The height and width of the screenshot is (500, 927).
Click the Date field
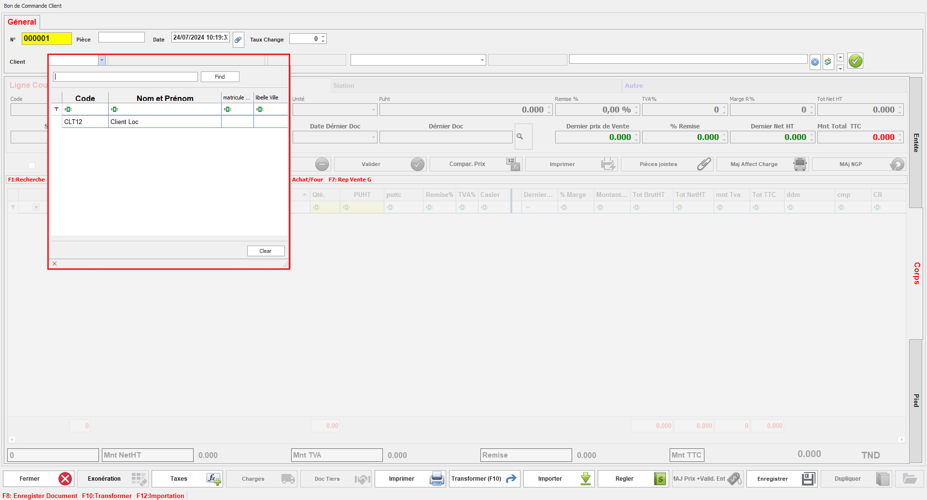point(200,37)
